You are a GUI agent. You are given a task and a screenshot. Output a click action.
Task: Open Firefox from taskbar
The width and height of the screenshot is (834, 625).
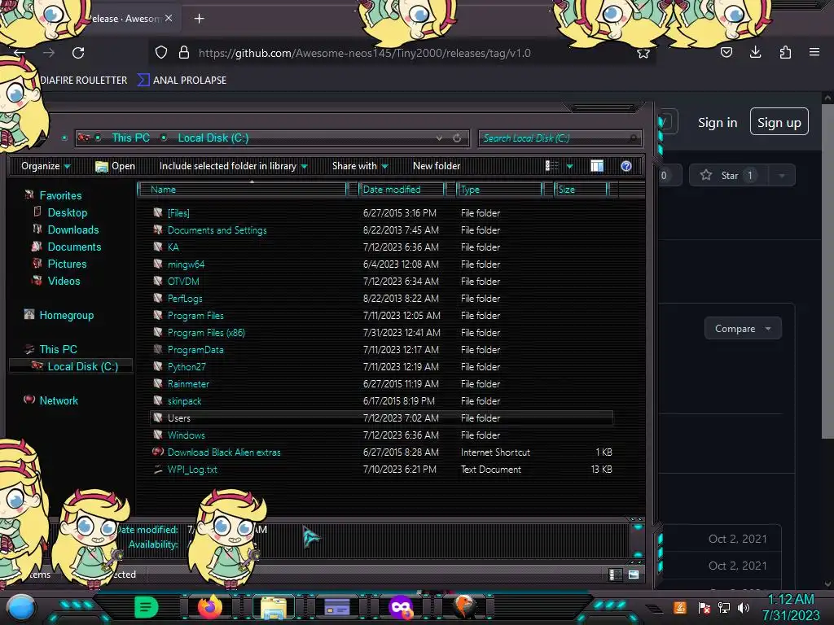pyautogui.click(x=209, y=607)
